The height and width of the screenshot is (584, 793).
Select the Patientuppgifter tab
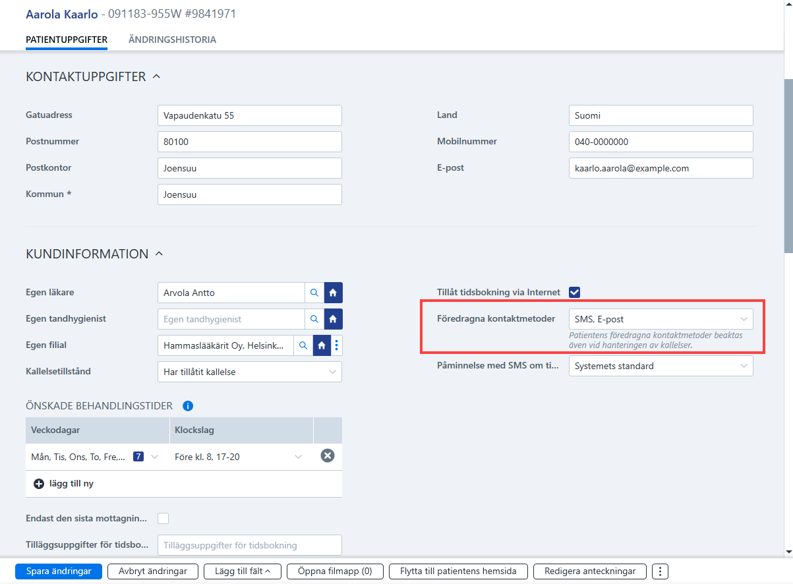[67, 40]
